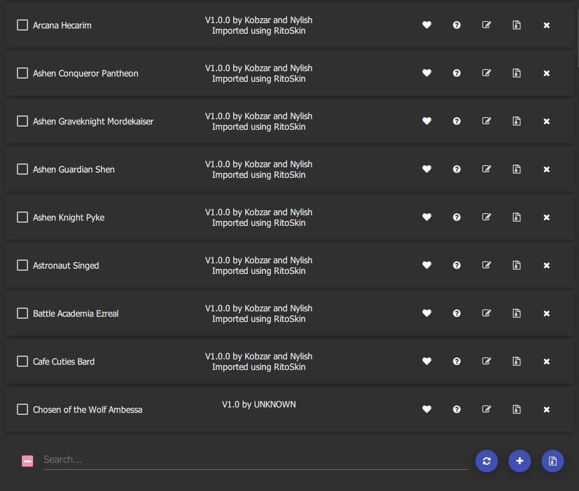Image resolution: width=579 pixels, height=491 pixels.
Task: Edit the Battle Academia Ezreal mod
Action: coord(487,313)
